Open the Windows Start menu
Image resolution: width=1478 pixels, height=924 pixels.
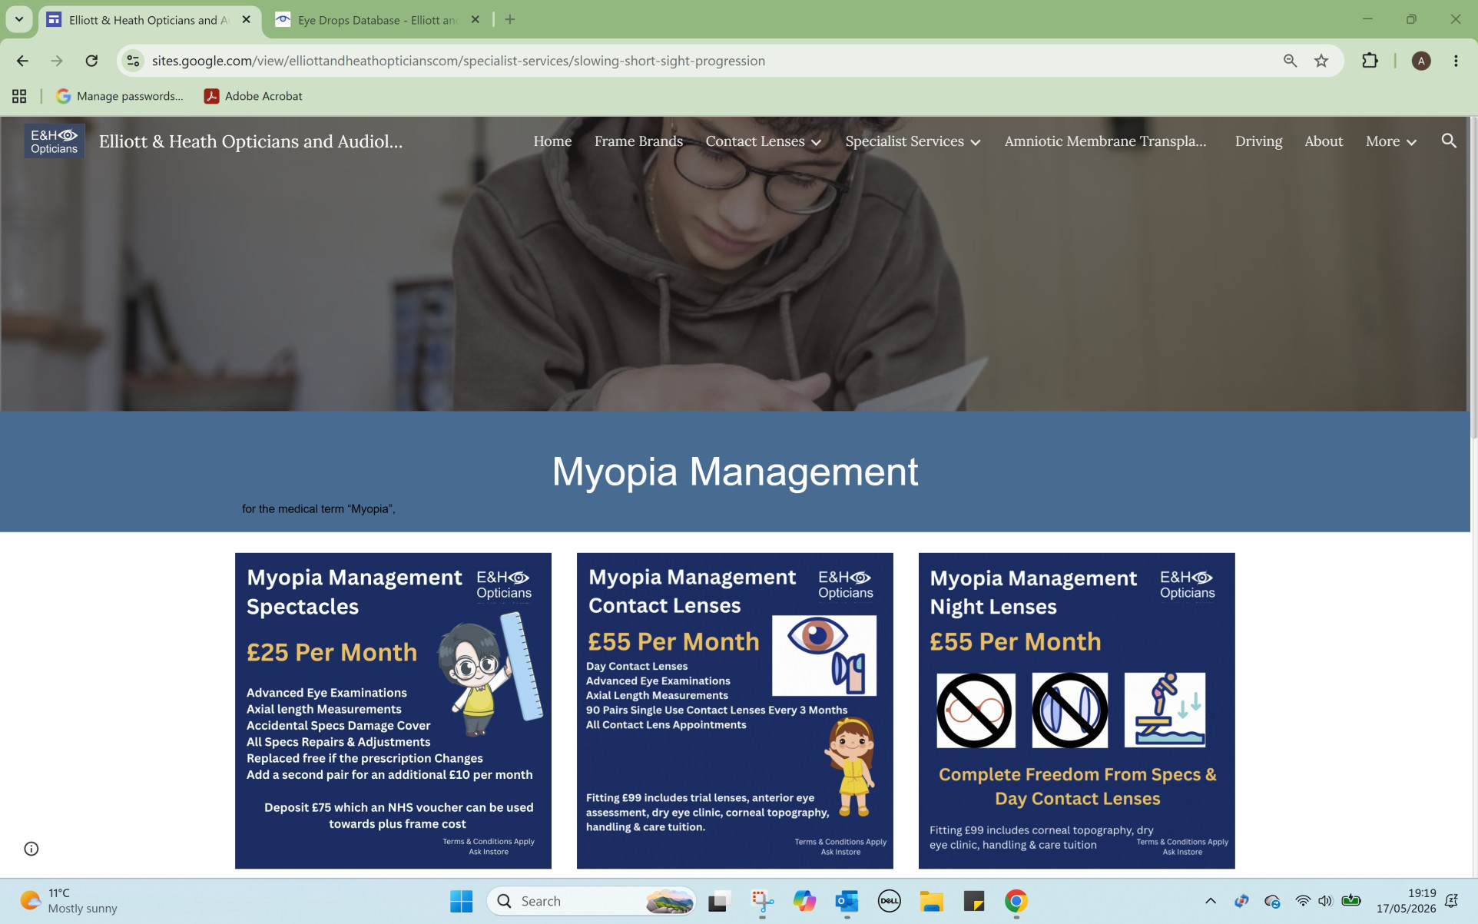pos(461,901)
